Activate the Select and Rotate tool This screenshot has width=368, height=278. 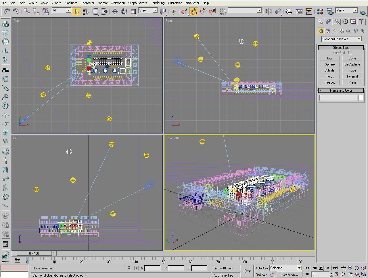click(124, 11)
